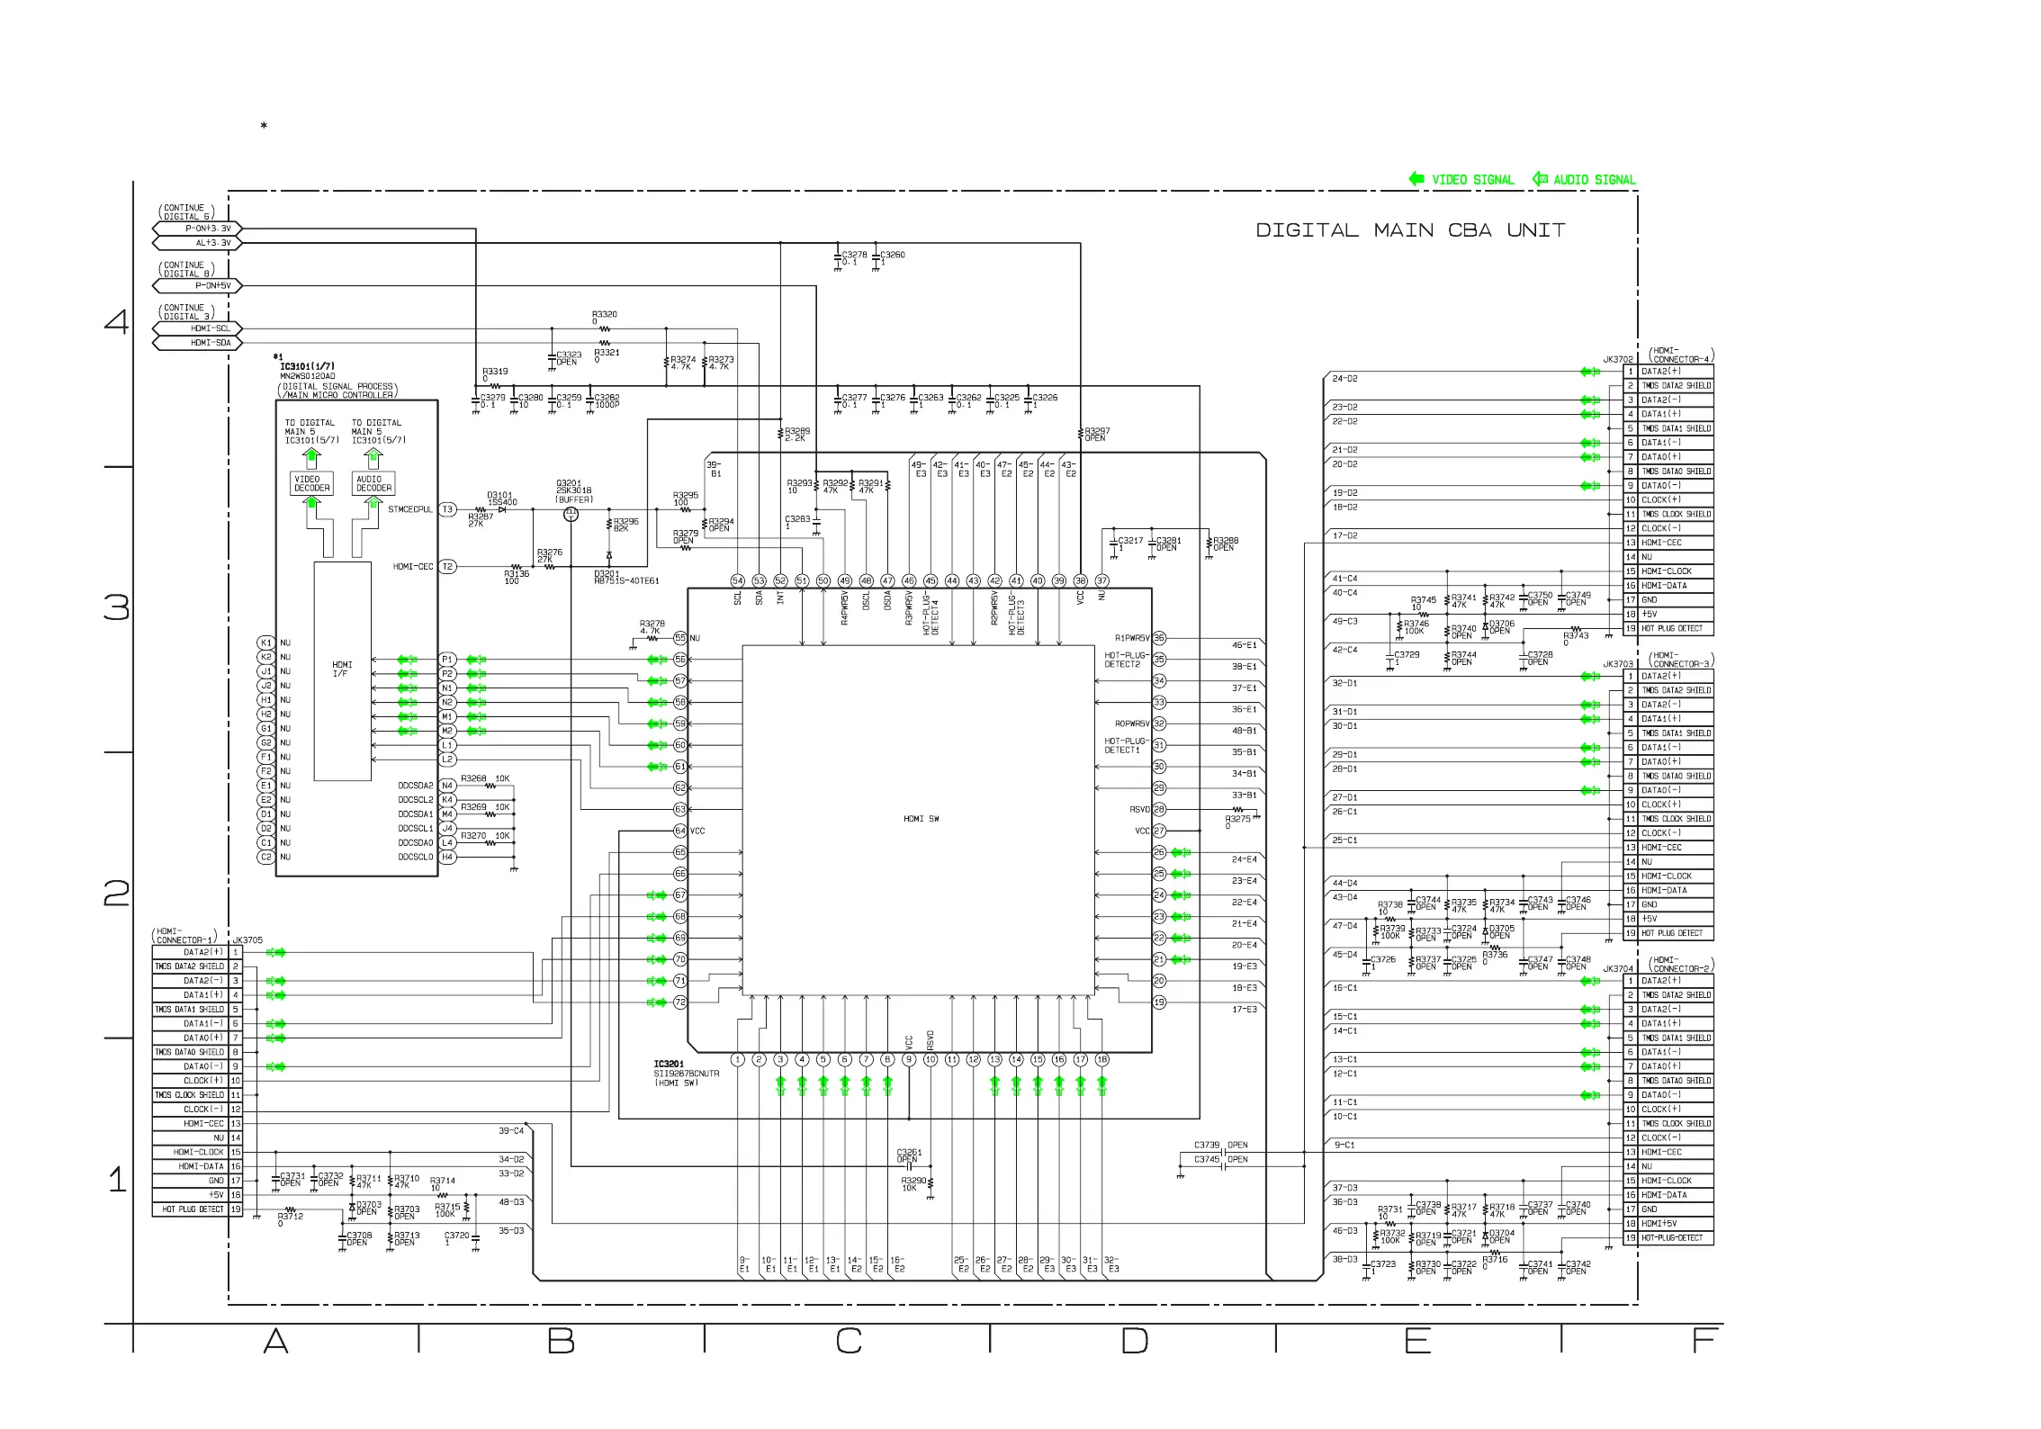Click HOT PLUG DETECT on connector JK3705

193,1209
